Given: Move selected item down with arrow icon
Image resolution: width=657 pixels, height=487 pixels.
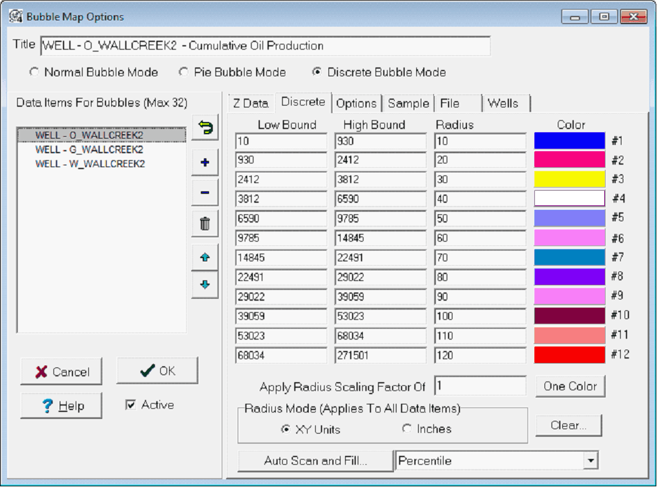Looking at the screenshot, I should (205, 285).
